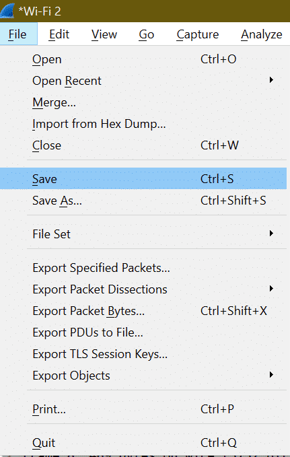This screenshot has width=290, height=457.
Task: Expand Export Packet Dissections submenu
Action: 143,289
